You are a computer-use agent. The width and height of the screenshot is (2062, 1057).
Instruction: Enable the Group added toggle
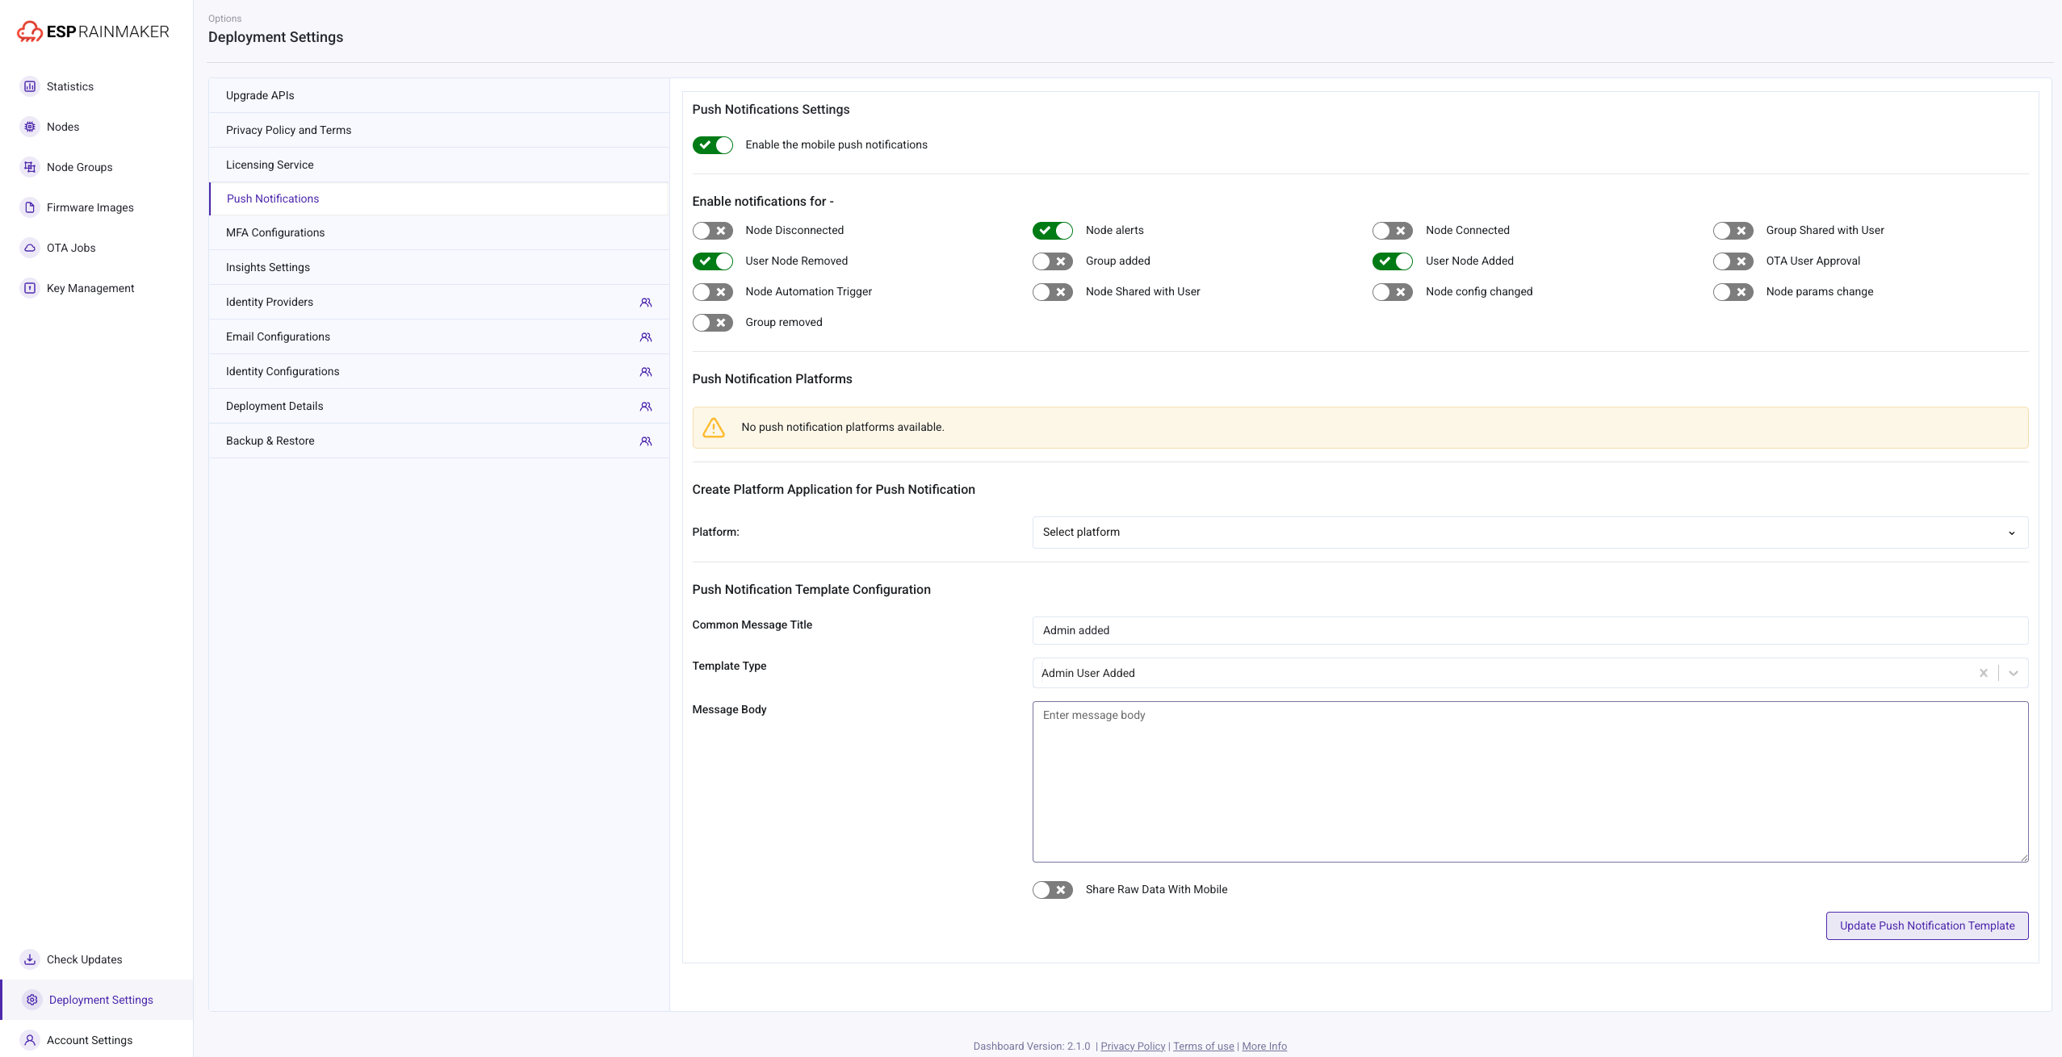[1053, 261]
